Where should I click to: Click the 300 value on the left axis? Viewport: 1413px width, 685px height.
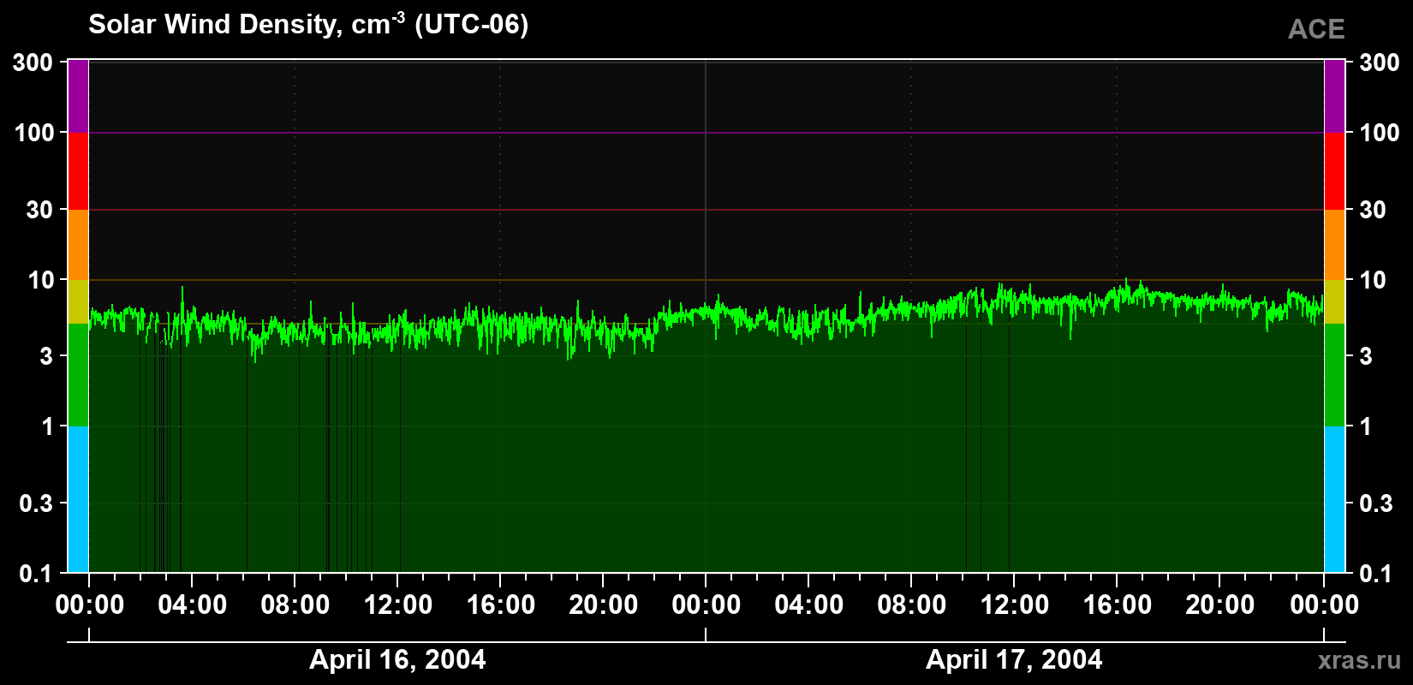pyautogui.click(x=33, y=63)
